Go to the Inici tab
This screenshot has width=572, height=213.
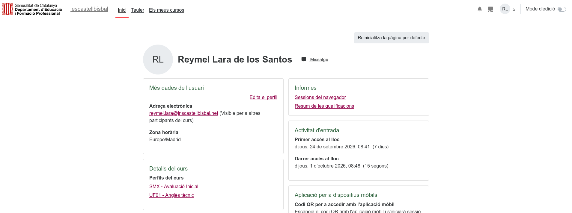(122, 10)
